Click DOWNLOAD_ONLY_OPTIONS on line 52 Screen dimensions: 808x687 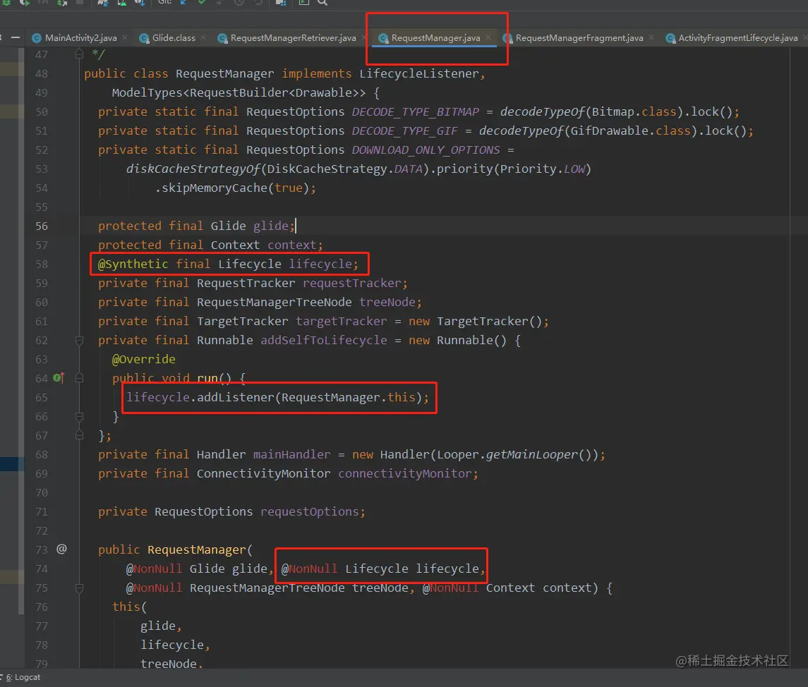coord(426,150)
